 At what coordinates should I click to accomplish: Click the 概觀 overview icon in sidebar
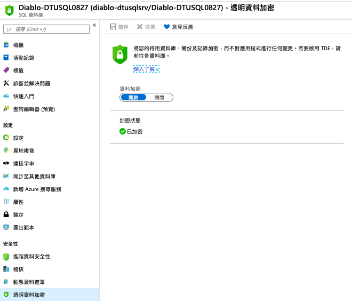coord(6,45)
